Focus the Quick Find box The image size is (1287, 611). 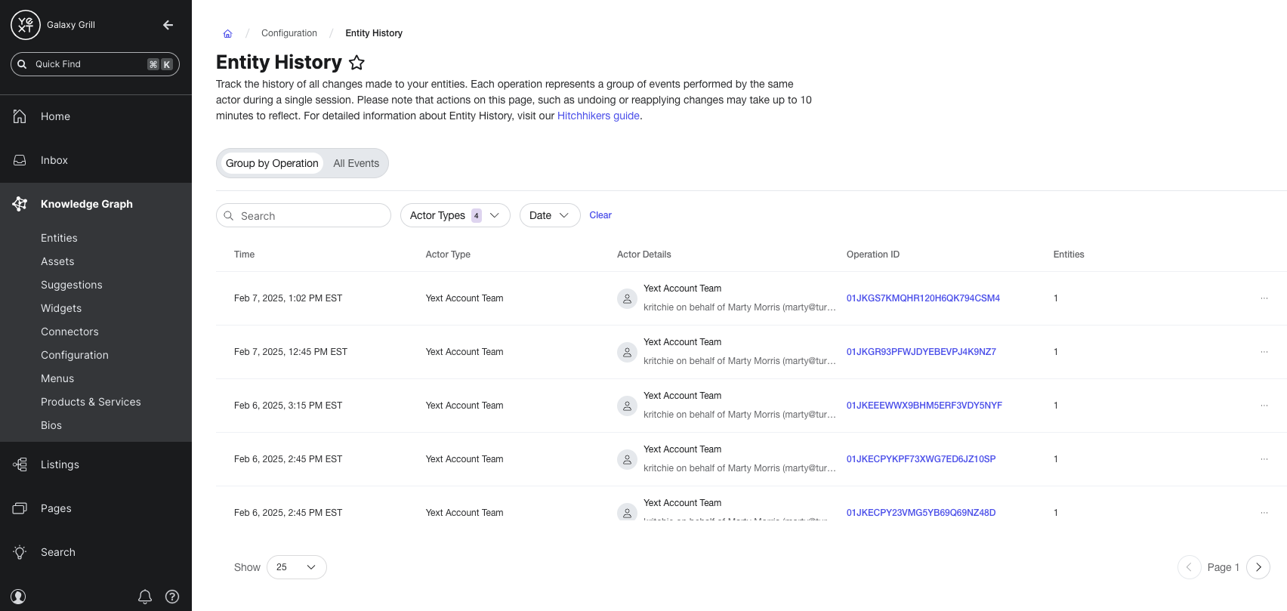(x=95, y=64)
